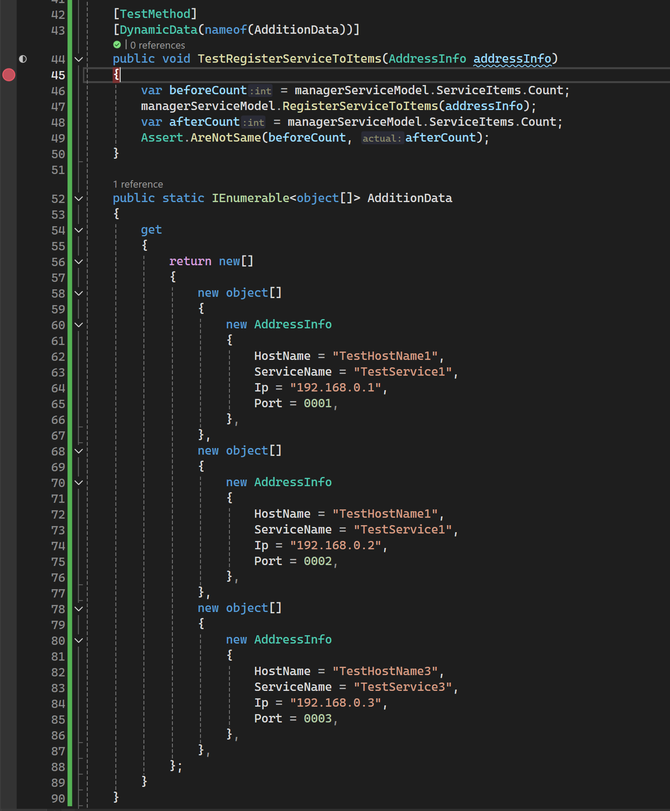Click the "TestService3" string
The height and width of the screenshot is (811, 670).
point(403,687)
